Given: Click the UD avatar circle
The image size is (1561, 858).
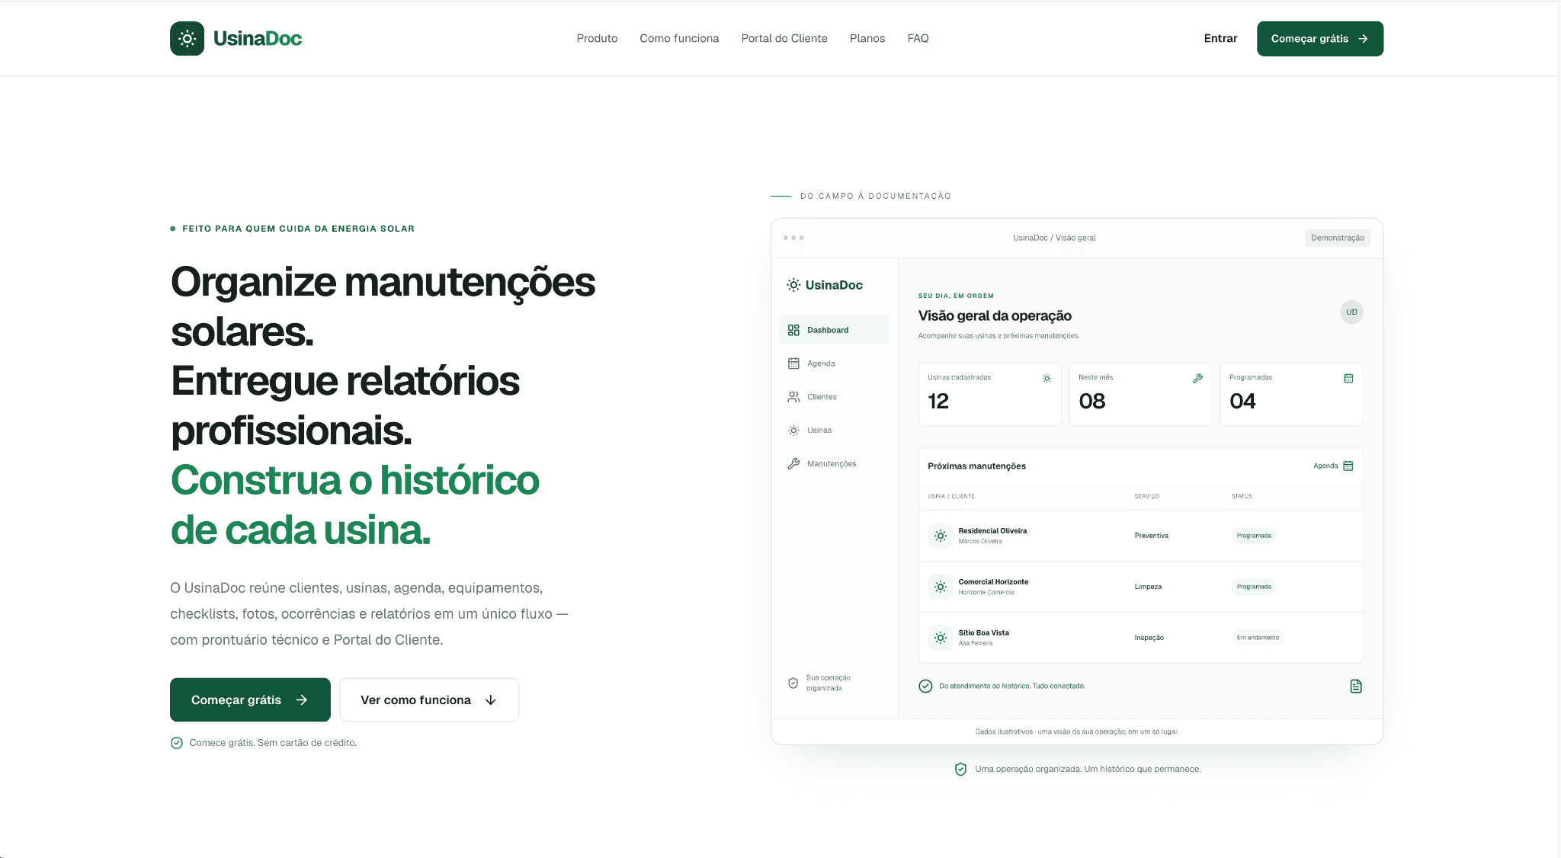Looking at the screenshot, I should click(x=1351, y=312).
